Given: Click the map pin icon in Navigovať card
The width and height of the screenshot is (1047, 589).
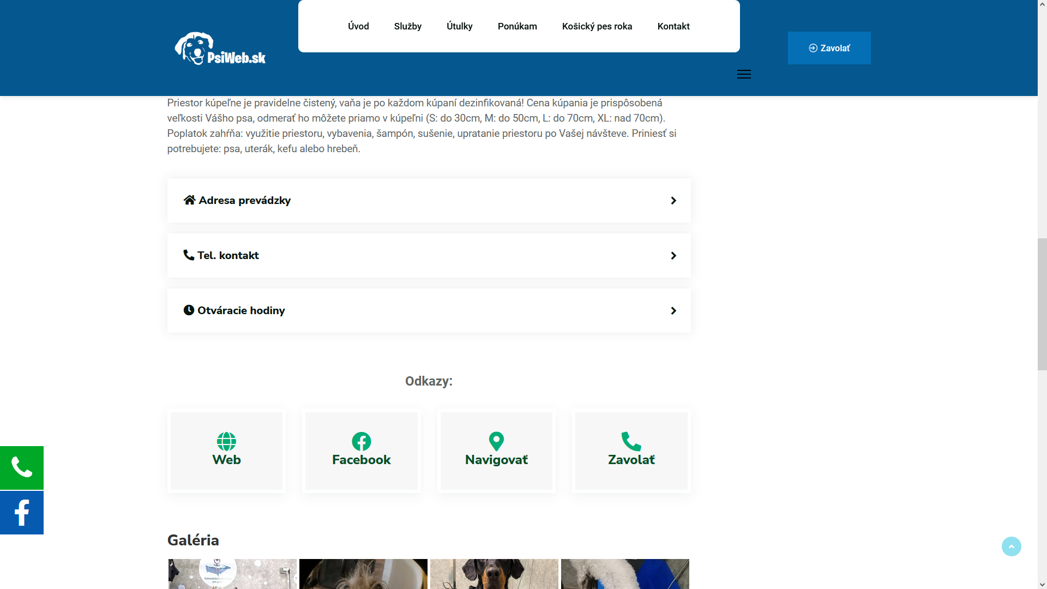Looking at the screenshot, I should pyautogui.click(x=496, y=441).
